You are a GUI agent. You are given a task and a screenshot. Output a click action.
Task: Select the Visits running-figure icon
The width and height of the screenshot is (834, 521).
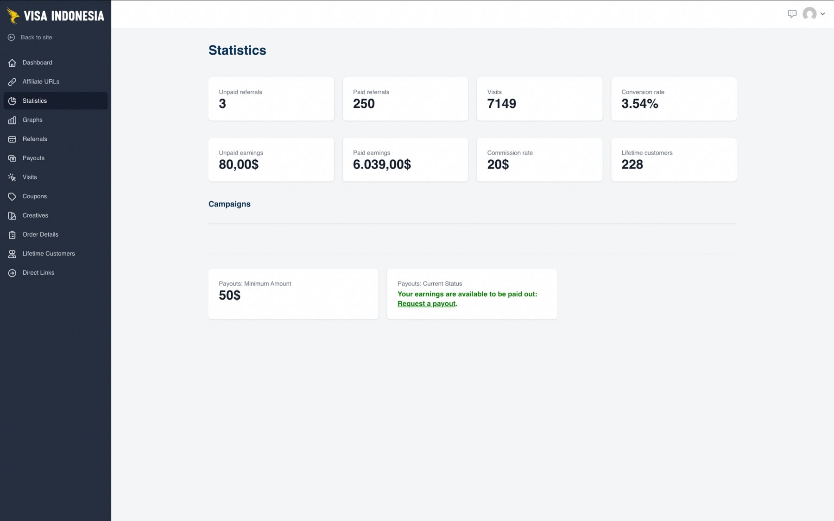(13, 177)
